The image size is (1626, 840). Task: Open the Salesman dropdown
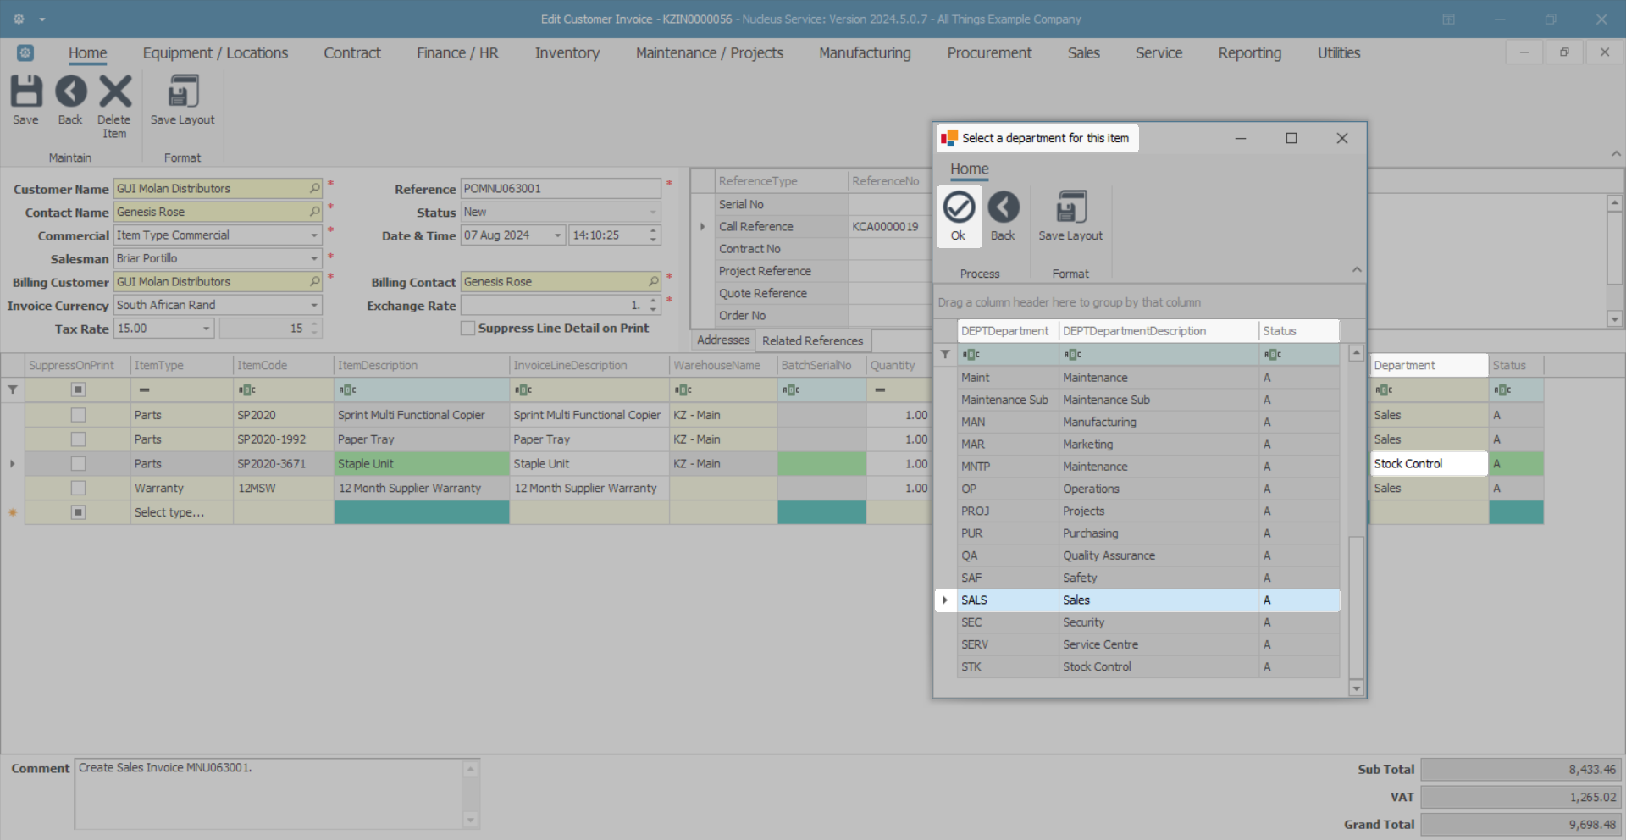click(x=314, y=259)
